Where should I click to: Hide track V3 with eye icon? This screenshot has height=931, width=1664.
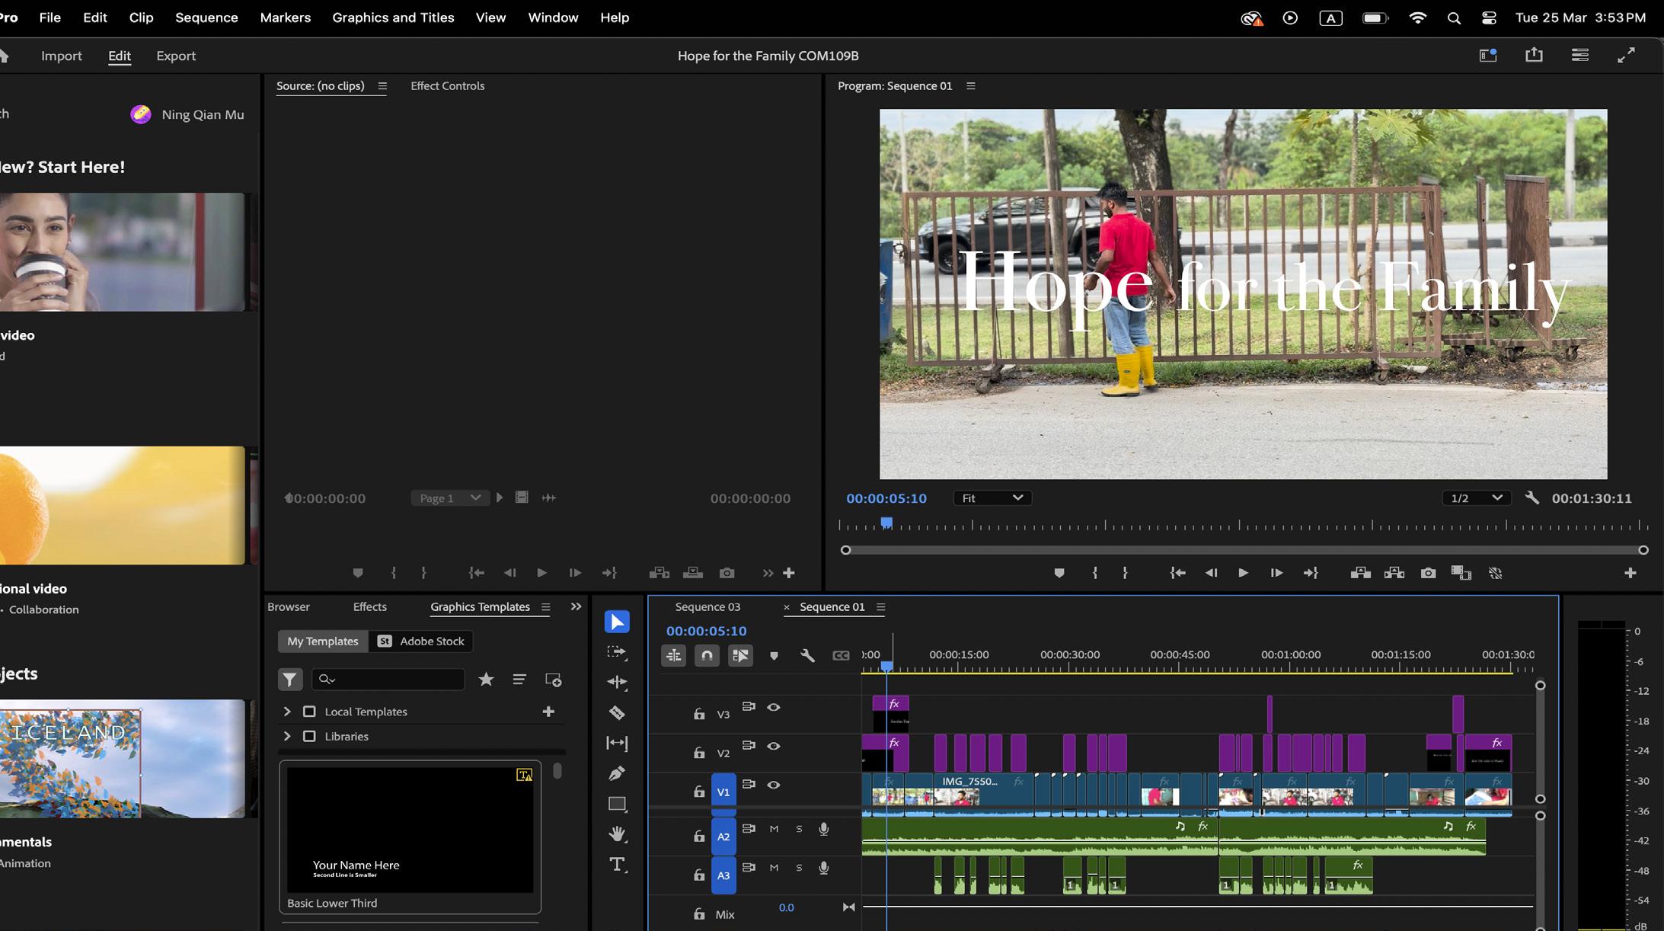773,707
